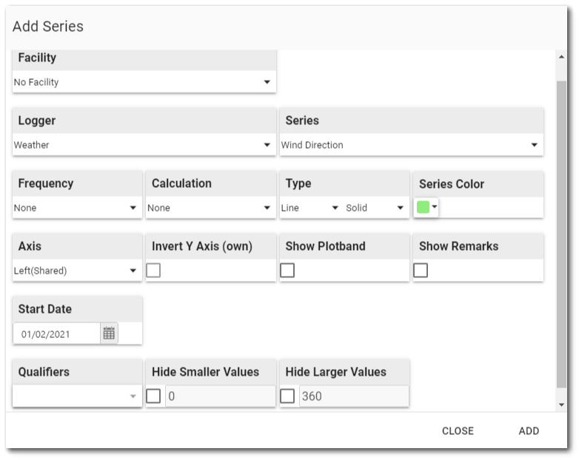The height and width of the screenshot is (460, 579).
Task: Expand the Frequency dropdown
Action: point(77,208)
